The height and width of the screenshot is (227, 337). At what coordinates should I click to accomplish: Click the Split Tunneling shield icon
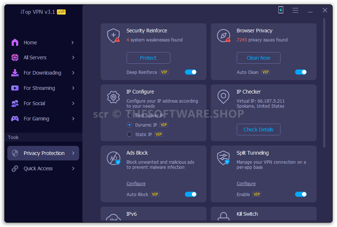point(224,158)
